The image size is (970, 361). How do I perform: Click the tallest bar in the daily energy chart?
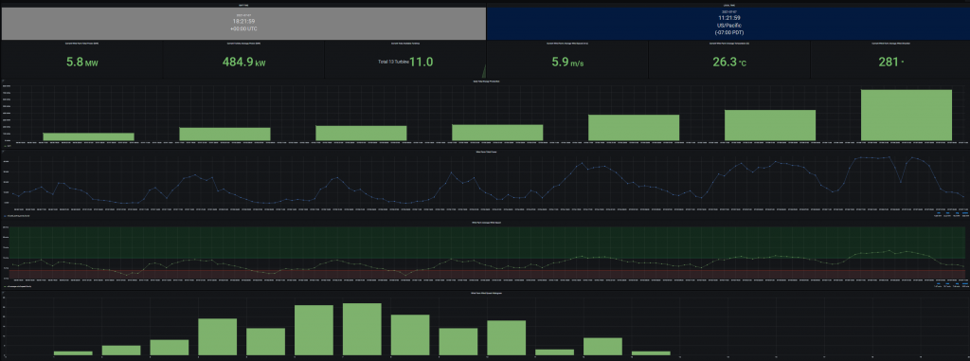[907, 116]
